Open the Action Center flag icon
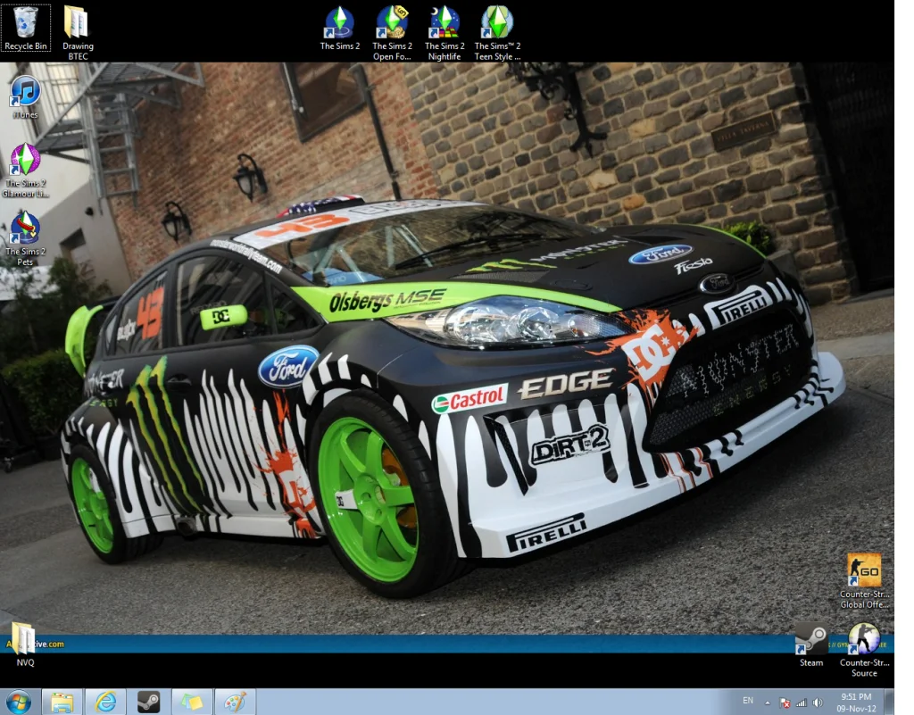 click(785, 703)
